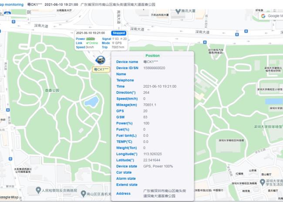The width and height of the screenshot is (283, 202).
Task: Click the Latitude value 22.541644
Action: coord(152,160)
